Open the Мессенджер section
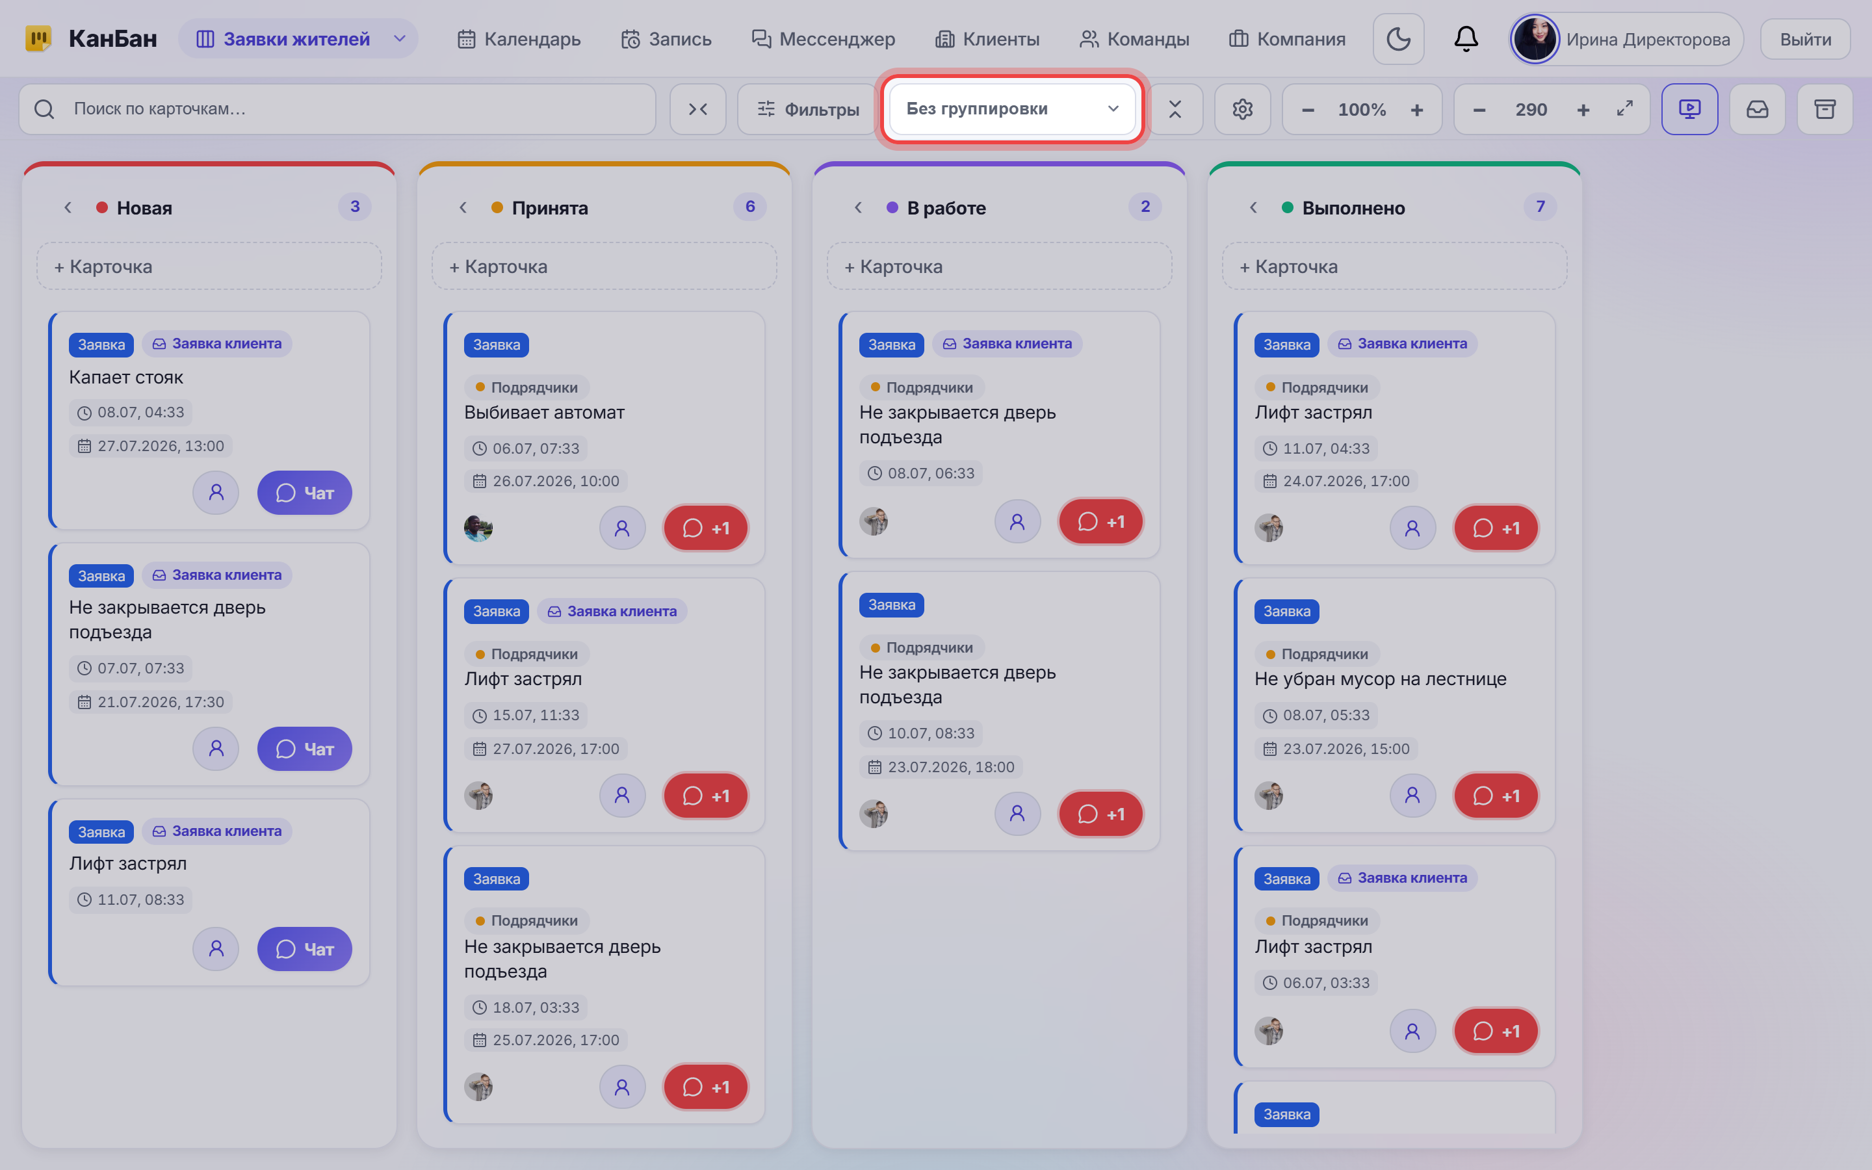 click(823, 39)
